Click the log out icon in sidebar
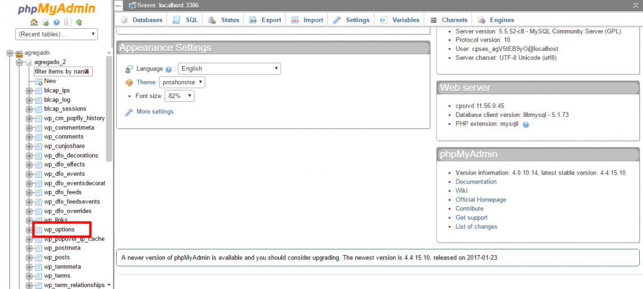The image size is (643, 289). (45, 22)
